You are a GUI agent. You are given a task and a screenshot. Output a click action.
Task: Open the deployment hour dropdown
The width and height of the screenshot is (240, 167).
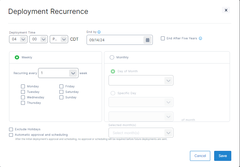[x=18, y=39]
